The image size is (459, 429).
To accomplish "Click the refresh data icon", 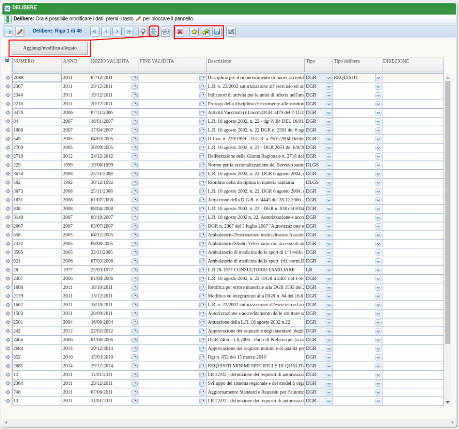I will [x=165, y=32].
